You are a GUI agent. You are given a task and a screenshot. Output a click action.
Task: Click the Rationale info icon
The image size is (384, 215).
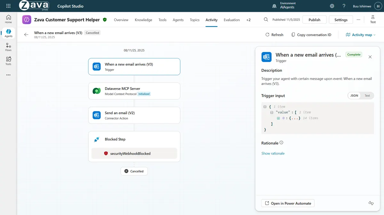[281, 143]
